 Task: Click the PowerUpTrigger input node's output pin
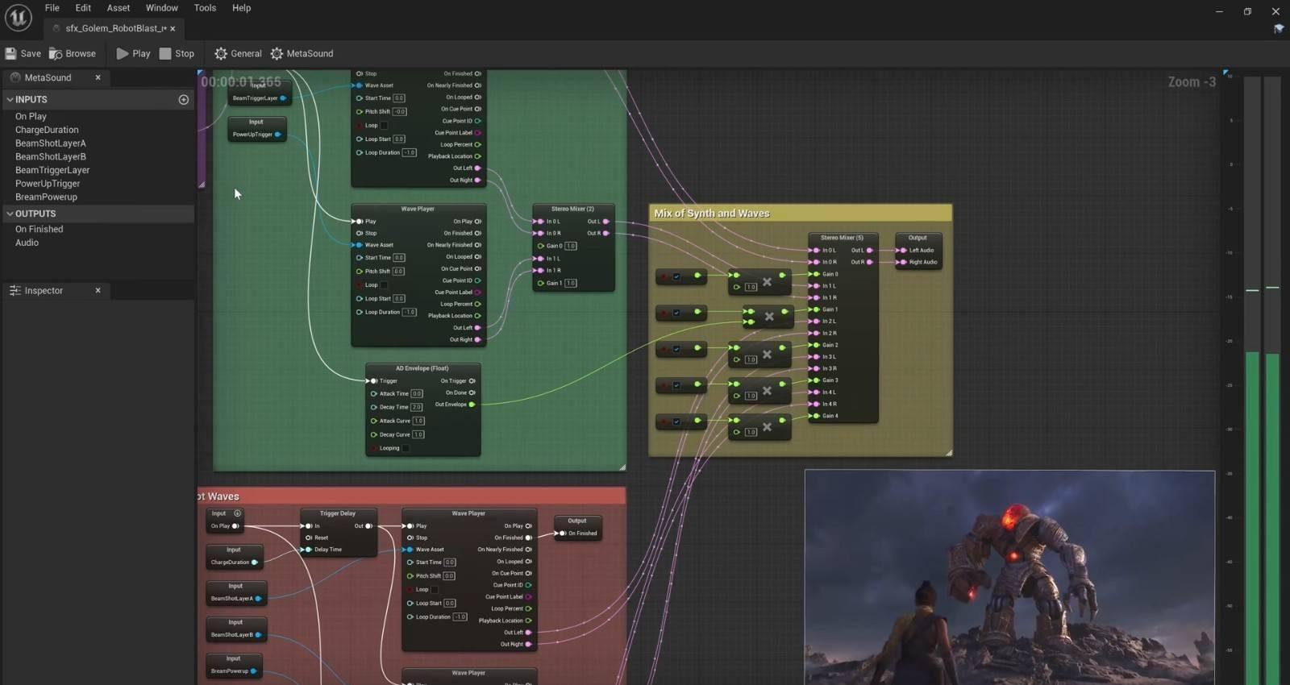tap(278, 135)
